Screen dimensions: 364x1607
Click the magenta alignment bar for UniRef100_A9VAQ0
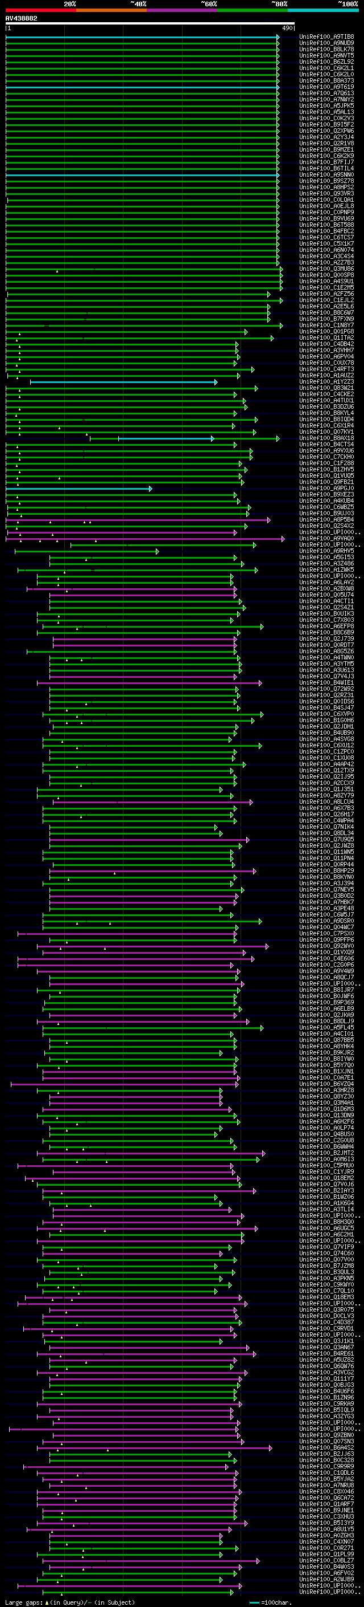144,538
